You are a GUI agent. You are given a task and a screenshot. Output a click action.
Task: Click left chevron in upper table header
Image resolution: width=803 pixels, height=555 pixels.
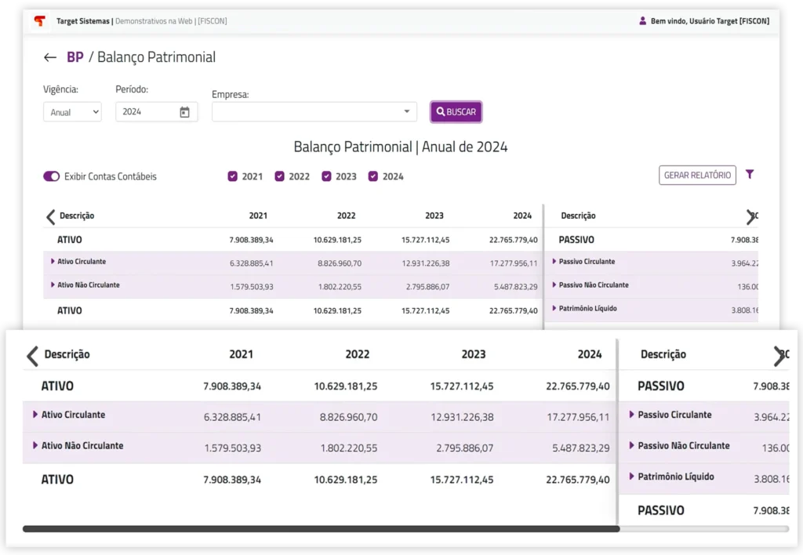pyautogui.click(x=51, y=216)
